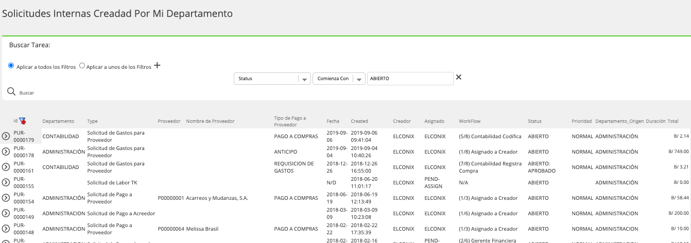Click 'Melissa Brasil' provider name
Image resolution: width=691 pixels, height=243 pixels.
tap(203, 229)
